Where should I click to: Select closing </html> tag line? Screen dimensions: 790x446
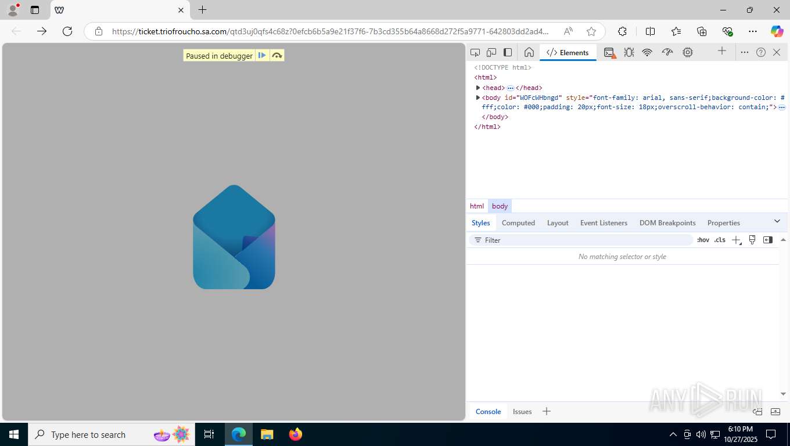coord(487,127)
